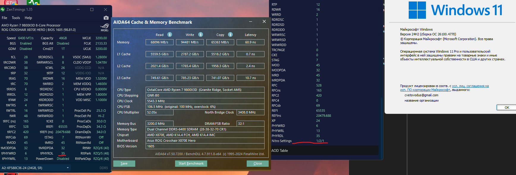The image size is (516, 175).
Task: Select the Memory Read value 68096 MB/s
Action: (x=160, y=42)
